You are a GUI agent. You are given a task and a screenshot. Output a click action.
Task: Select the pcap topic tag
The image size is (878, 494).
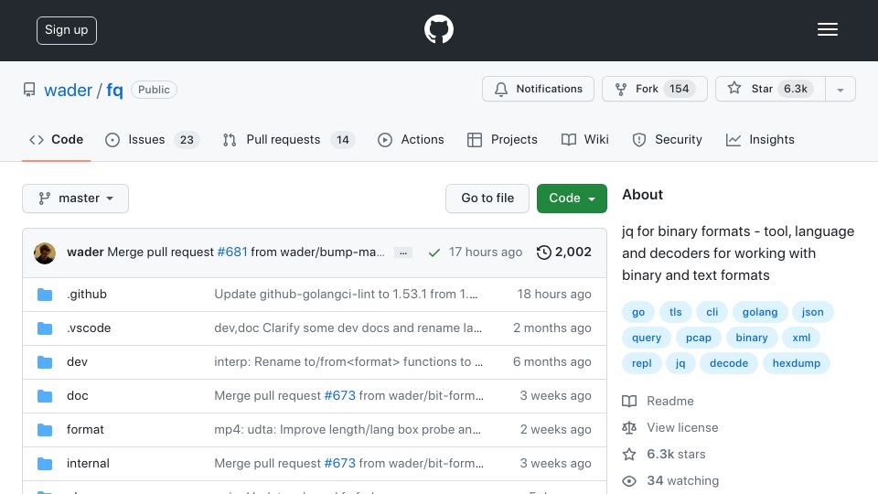coord(699,338)
